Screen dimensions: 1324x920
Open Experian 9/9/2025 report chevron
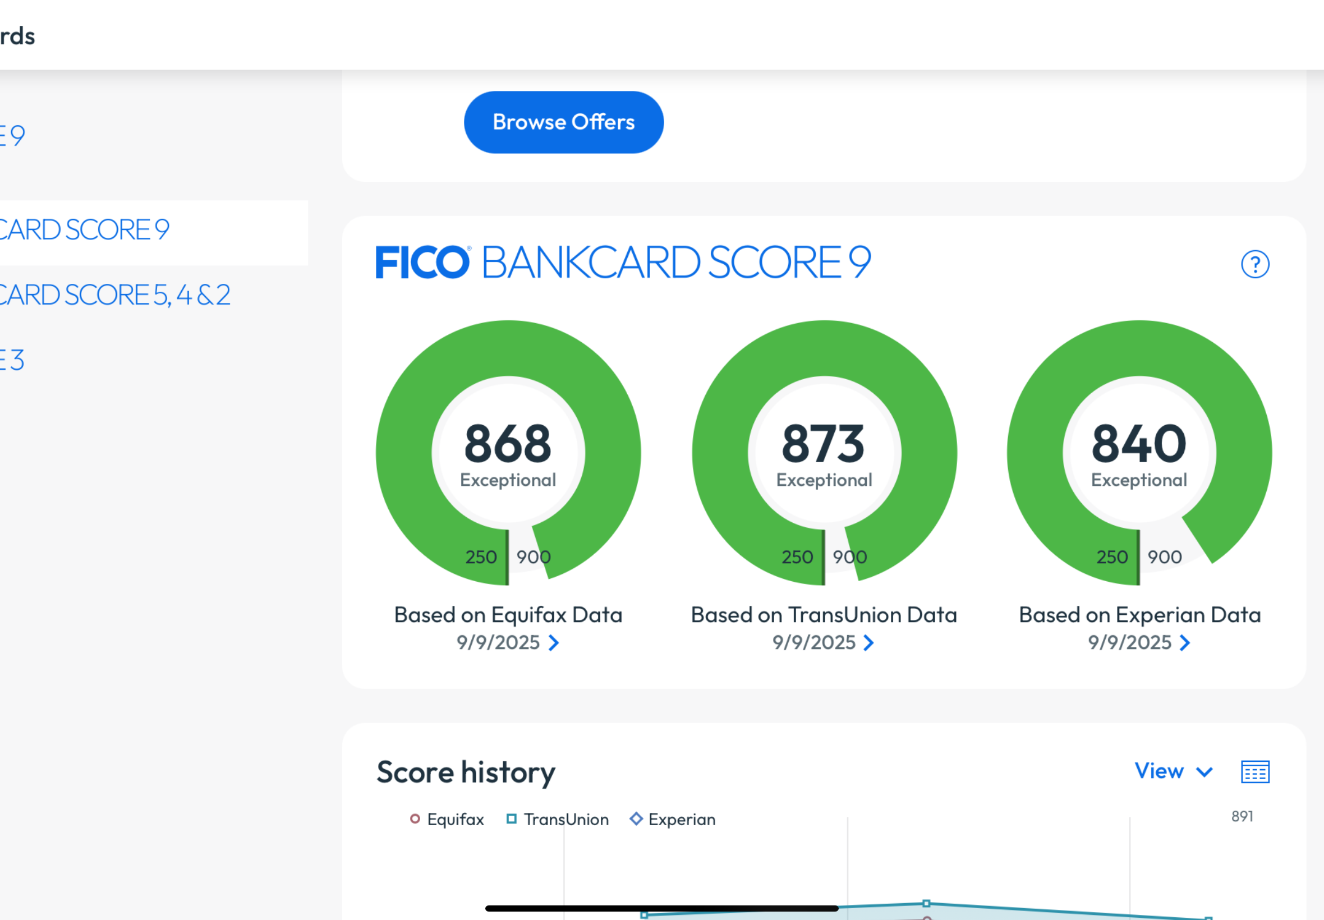pos(1184,643)
